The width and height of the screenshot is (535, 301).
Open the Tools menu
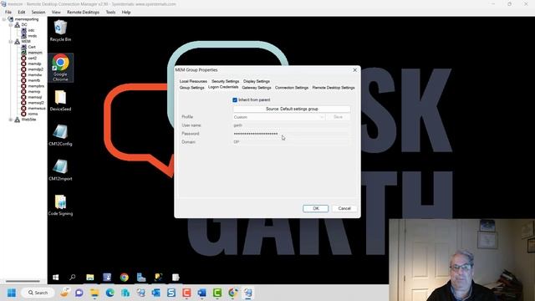coord(110,12)
